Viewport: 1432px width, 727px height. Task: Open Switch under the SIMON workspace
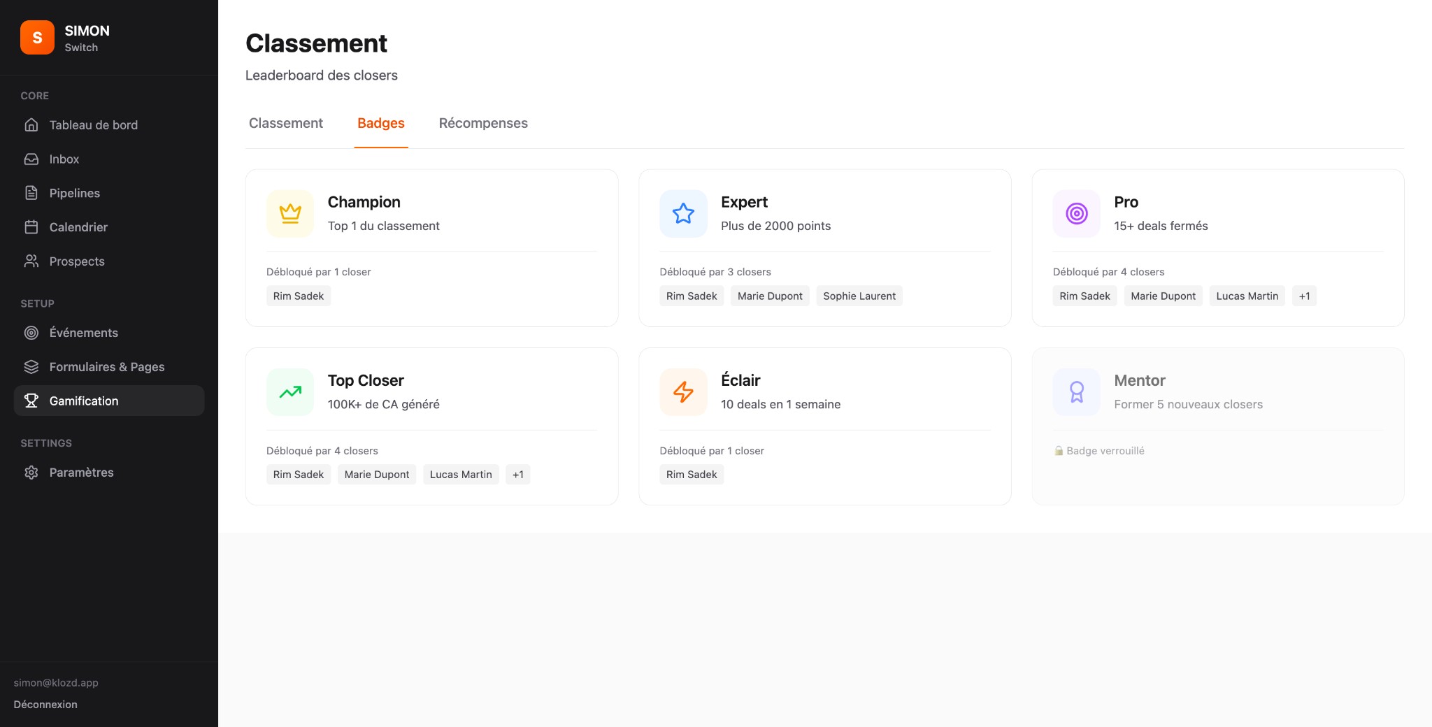(x=81, y=48)
